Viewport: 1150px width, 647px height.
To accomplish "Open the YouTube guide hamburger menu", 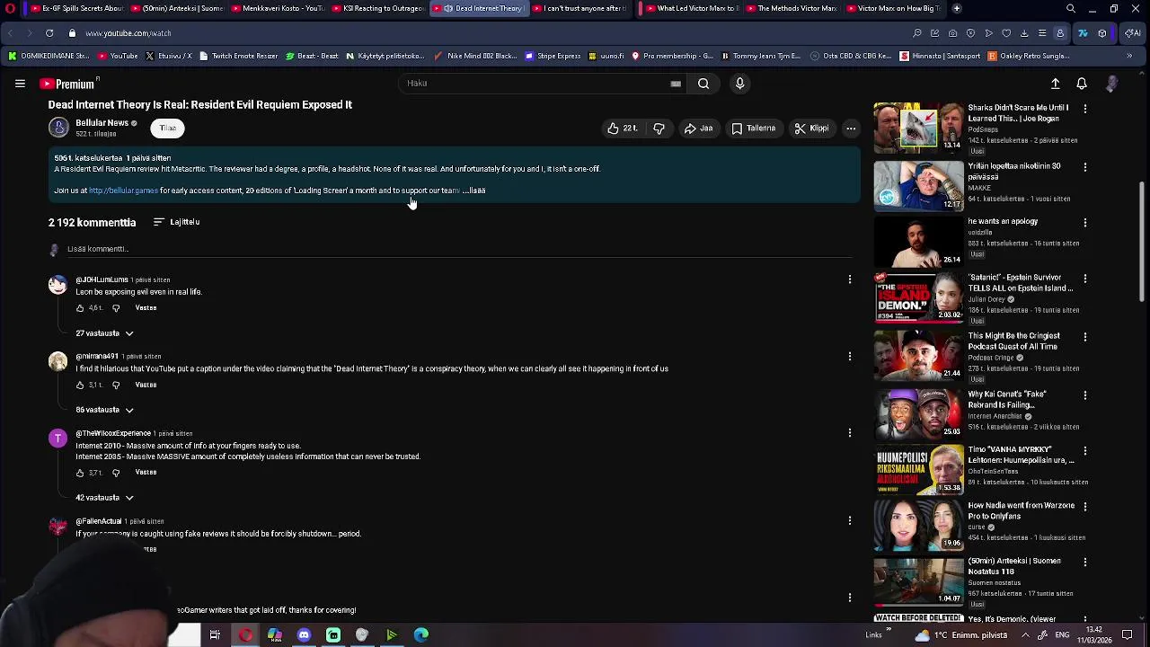I will pos(20,84).
